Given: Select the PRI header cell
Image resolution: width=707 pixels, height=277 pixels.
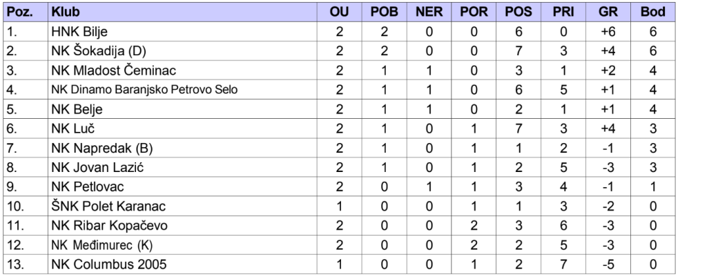Looking at the screenshot, I should coord(563,12).
